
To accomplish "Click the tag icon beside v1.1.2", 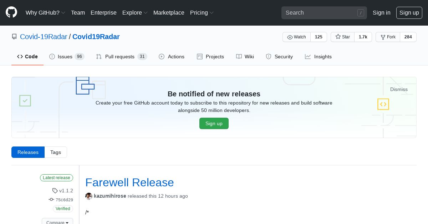I will [55, 191].
